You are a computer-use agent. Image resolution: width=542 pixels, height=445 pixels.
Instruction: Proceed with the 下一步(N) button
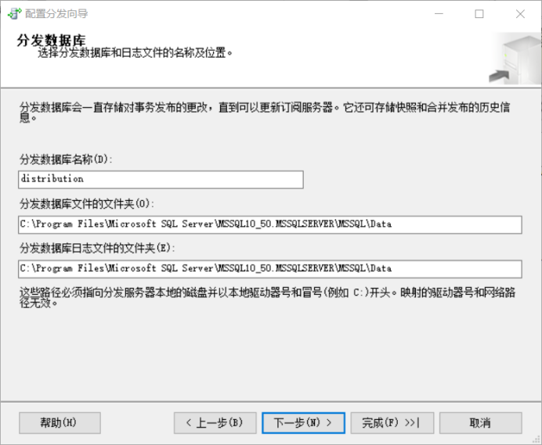pyautogui.click(x=303, y=423)
